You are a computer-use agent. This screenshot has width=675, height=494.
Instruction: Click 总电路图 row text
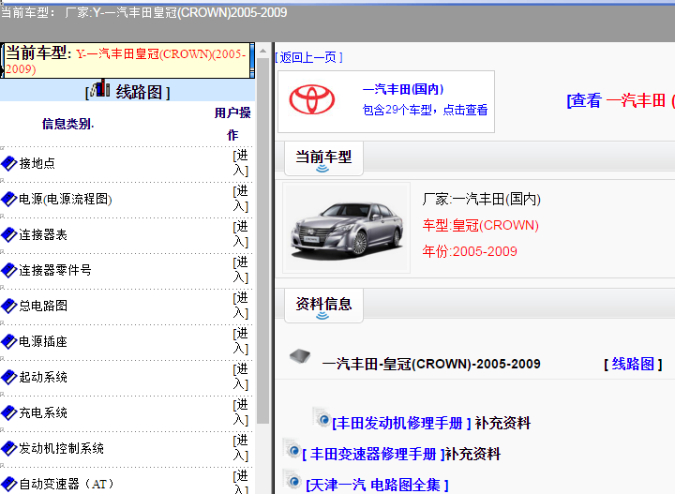pyautogui.click(x=43, y=306)
